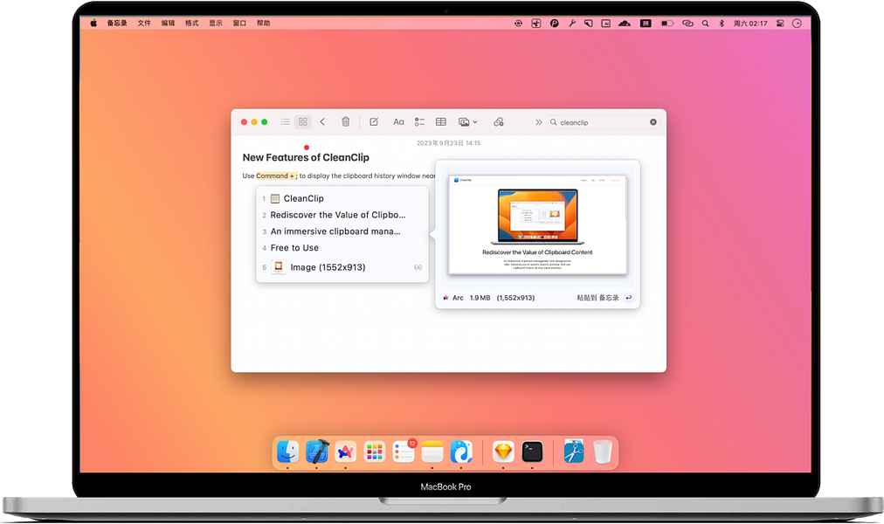Open Control Center from menu bar
Image resolution: width=884 pixels, height=524 pixels.
780,24
